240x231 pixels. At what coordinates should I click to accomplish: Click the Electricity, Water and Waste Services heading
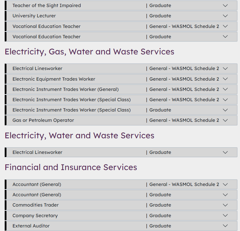[79, 135]
